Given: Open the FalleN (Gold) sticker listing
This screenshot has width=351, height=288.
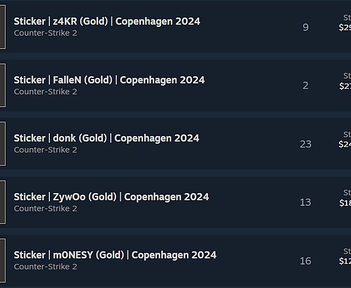Looking at the screenshot, I should coord(109,80).
